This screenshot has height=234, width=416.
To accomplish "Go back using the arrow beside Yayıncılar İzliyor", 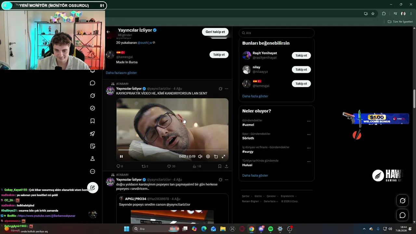I will tap(108, 32).
